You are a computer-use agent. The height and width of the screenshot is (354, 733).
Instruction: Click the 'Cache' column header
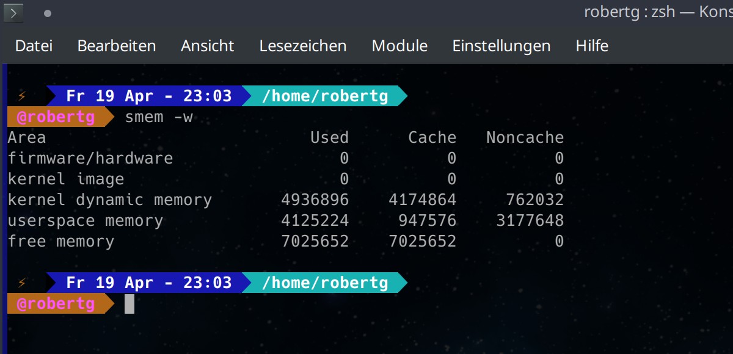click(x=432, y=137)
